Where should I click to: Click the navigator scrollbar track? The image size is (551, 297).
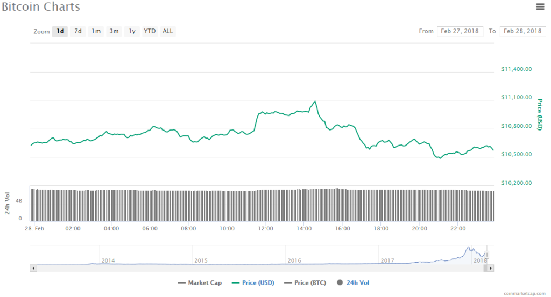(x=258, y=267)
